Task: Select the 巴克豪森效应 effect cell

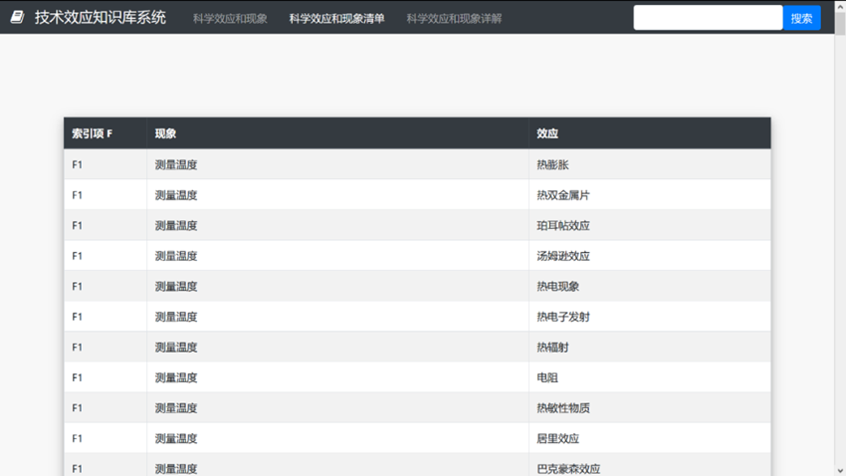Action: coord(650,467)
